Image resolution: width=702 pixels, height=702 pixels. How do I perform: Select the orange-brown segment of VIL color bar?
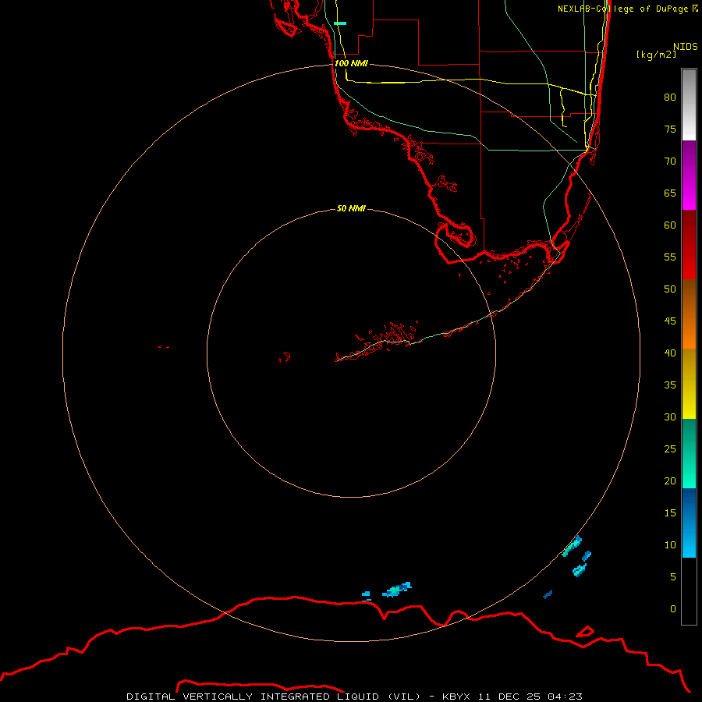689,314
